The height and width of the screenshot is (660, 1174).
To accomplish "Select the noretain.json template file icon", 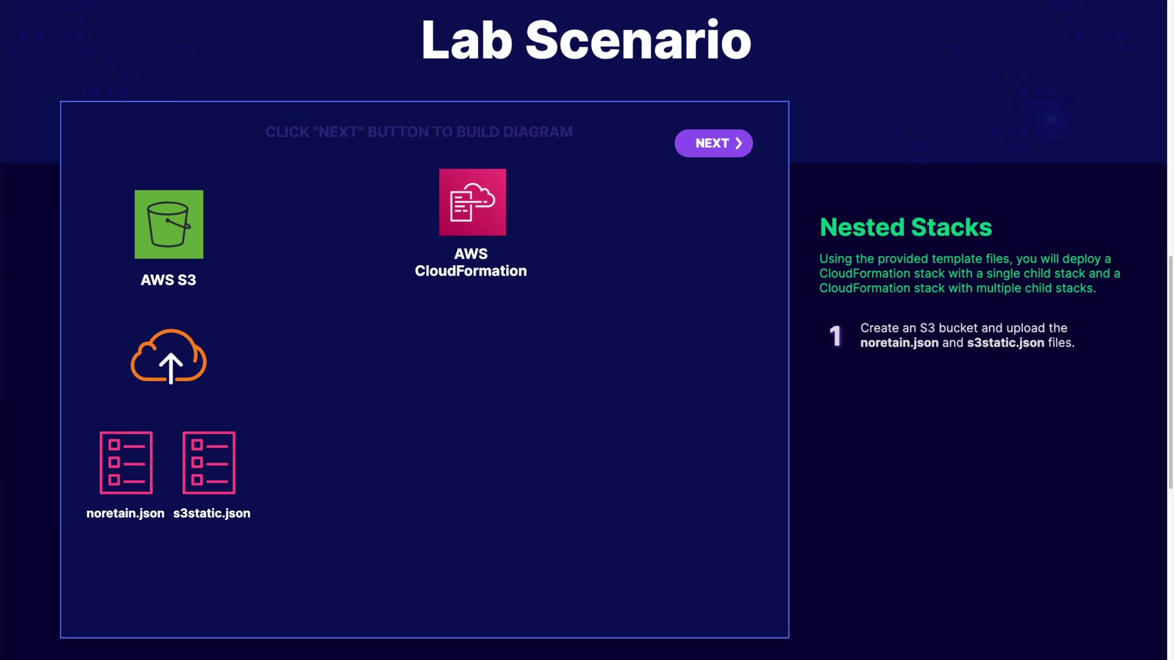I will pyautogui.click(x=126, y=463).
